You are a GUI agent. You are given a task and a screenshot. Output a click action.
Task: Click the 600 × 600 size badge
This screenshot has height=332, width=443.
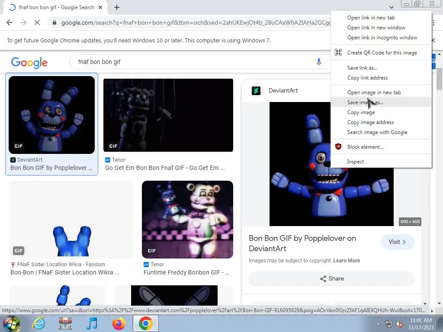coord(410,222)
